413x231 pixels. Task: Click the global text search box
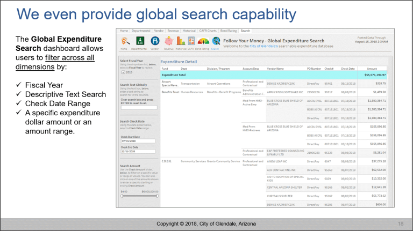[x=139, y=107]
